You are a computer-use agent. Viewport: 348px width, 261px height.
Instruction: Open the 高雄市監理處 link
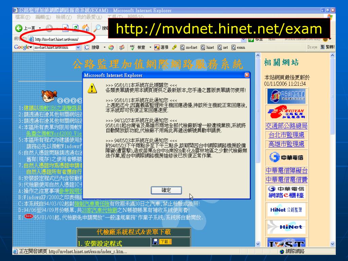tap(286, 144)
